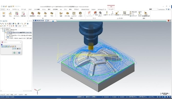This screenshot has width=172, height=104.
Task: Click the backplot speed slider handle
Action: pos(53,21)
